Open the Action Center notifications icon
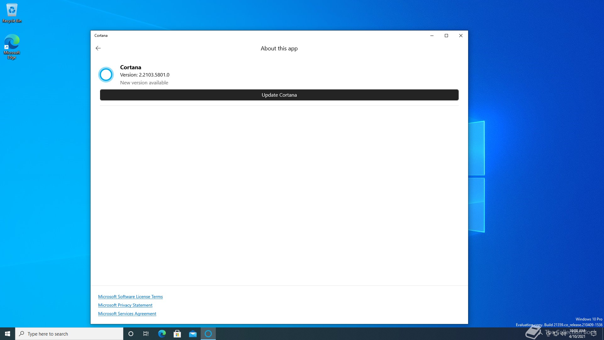Viewport: 604px width, 340px height. click(594, 334)
